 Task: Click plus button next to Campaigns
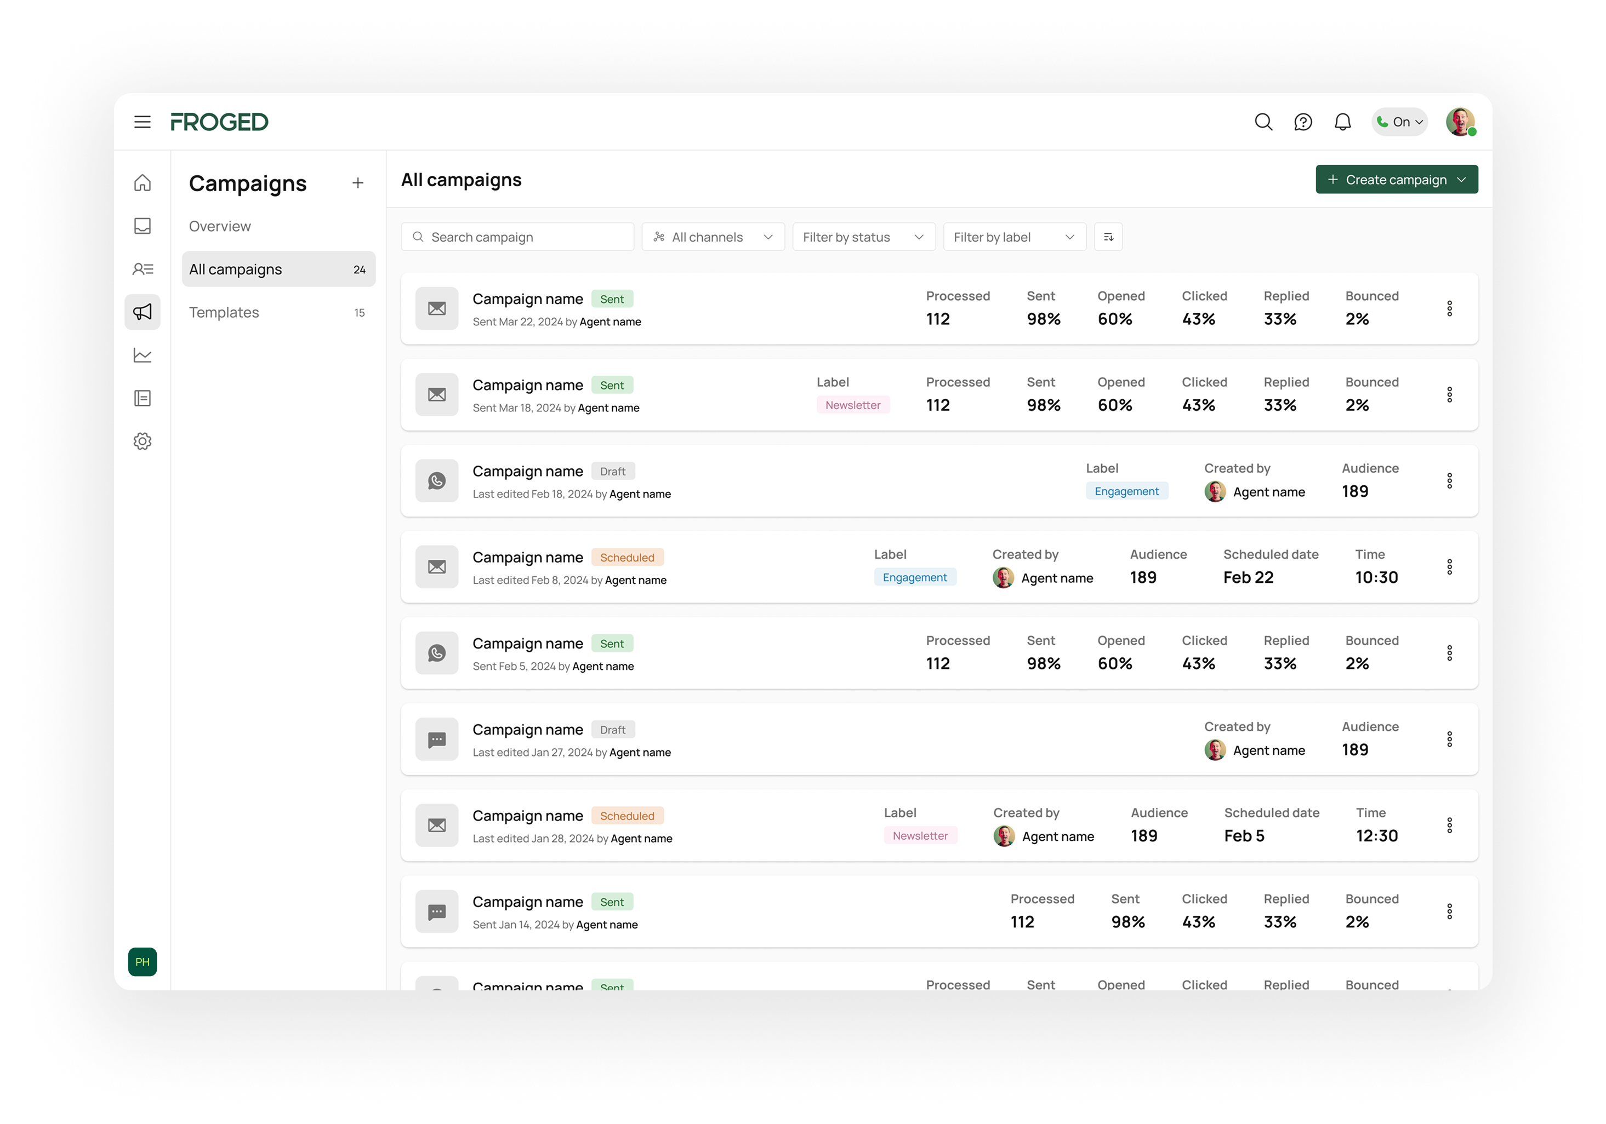pyautogui.click(x=357, y=183)
